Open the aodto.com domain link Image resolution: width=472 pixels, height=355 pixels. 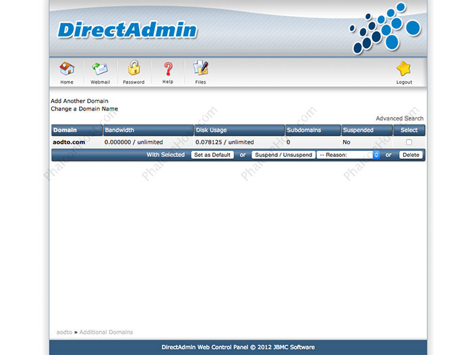click(69, 142)
